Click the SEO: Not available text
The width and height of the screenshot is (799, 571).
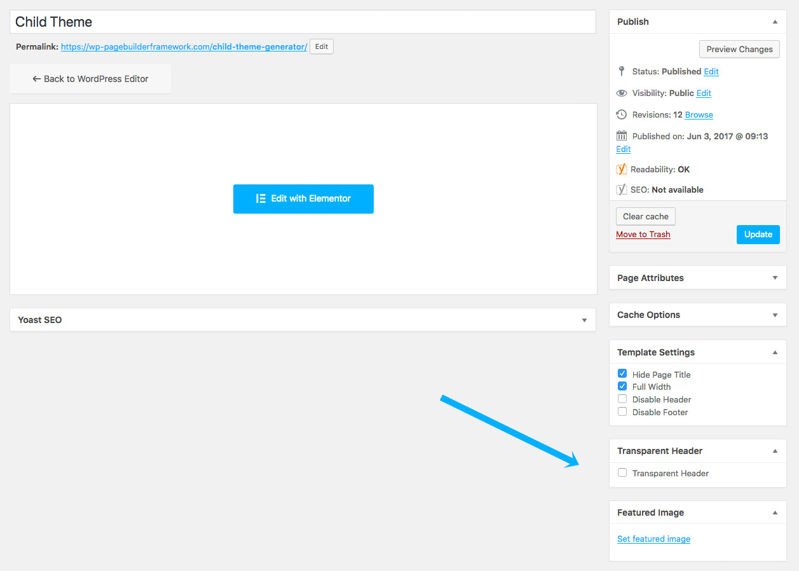pos(667,189)
